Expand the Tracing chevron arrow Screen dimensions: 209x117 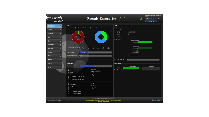[x=61, y=64]
